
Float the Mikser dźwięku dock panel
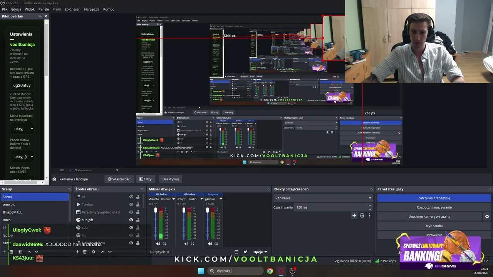268,189
